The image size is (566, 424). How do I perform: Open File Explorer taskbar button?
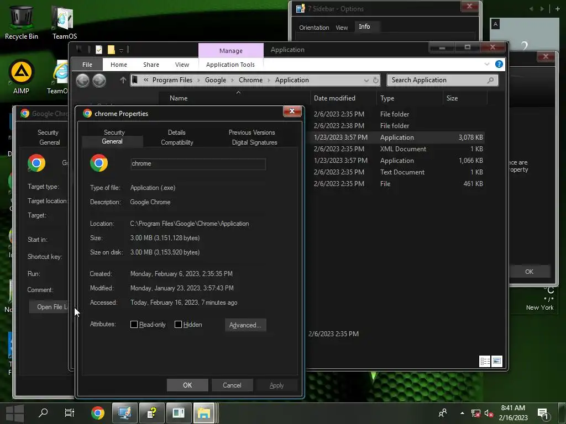[x=204, y=413]
